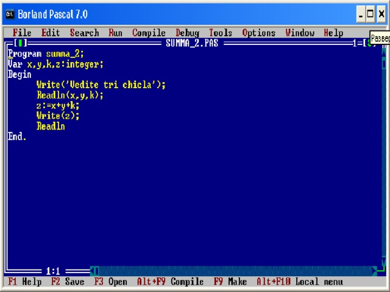Select Alt+F10 Local menu shortcut
This screenshot has width=390, height=292.
(299, 282)
